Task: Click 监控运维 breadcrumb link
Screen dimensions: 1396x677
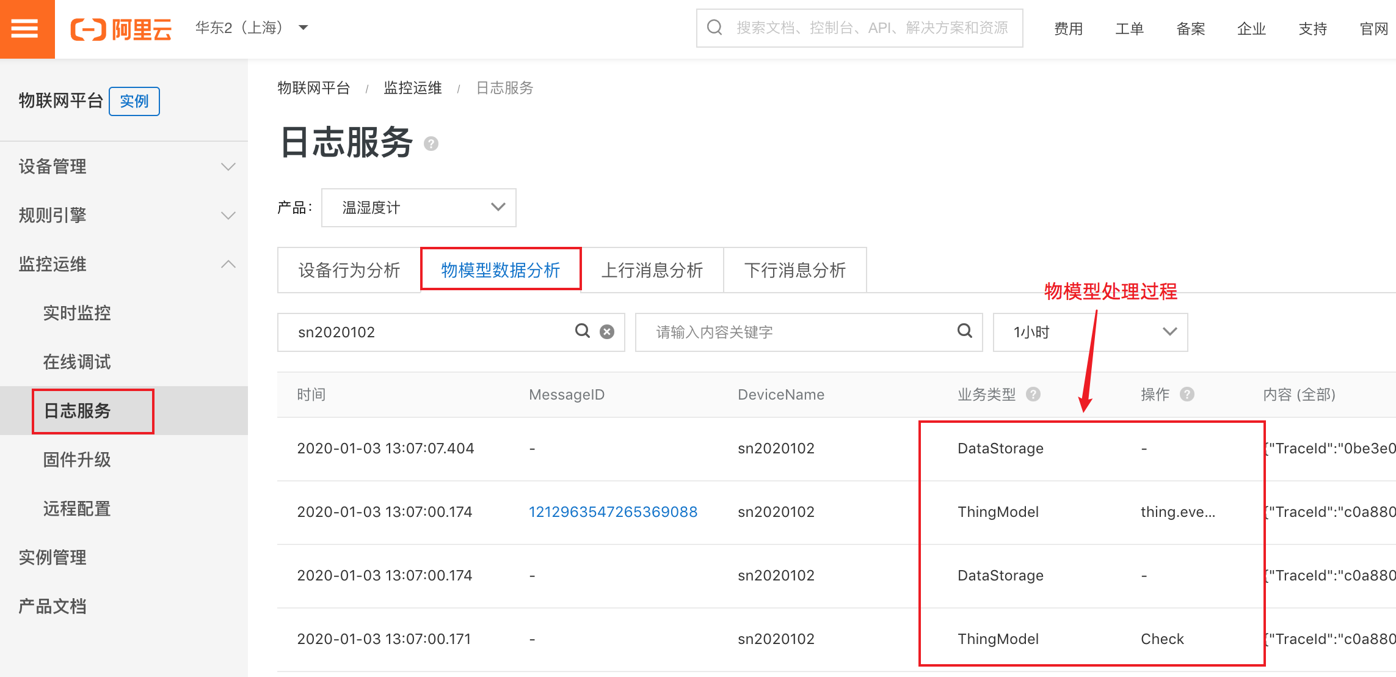Action: pyautogui.click(x=413, y=88)
